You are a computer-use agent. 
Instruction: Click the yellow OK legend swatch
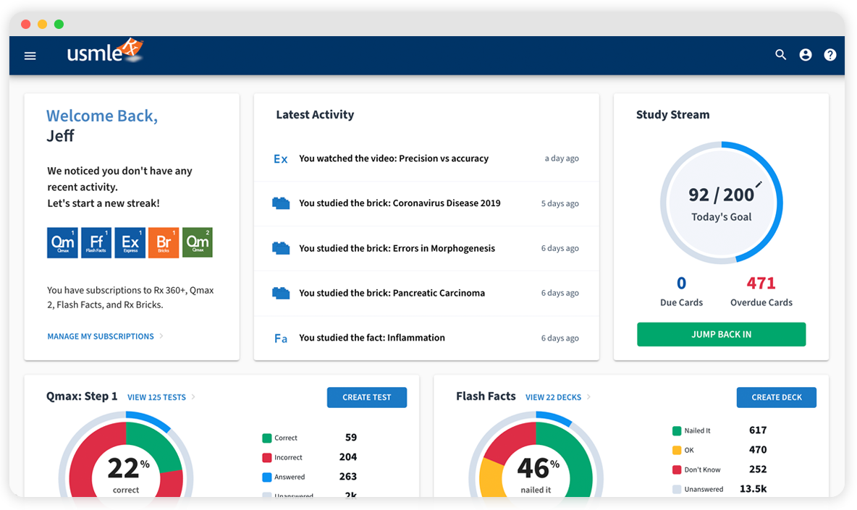tap(677, 451)
